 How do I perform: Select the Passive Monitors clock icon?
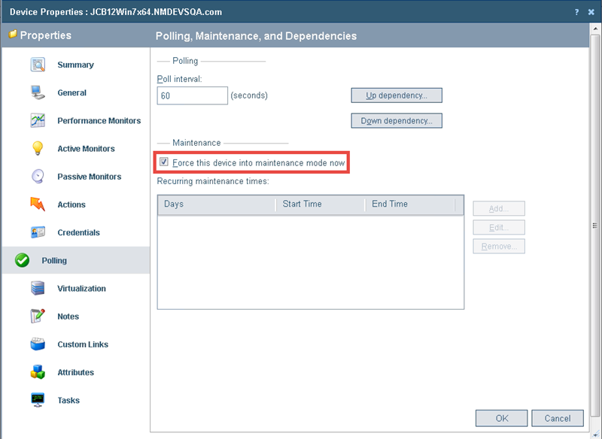38,177
